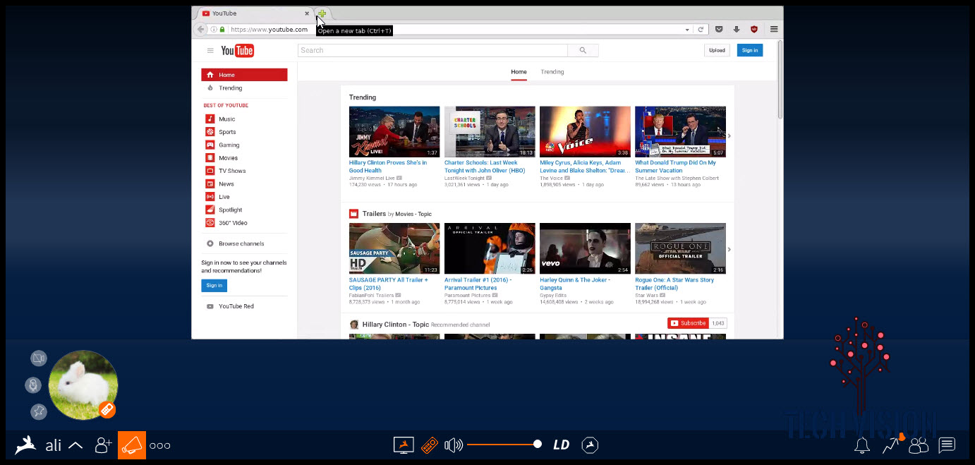Viewport: 975px width, 465px height.
Task: Open the LD quality setting
Action: [x=561, y=445]
